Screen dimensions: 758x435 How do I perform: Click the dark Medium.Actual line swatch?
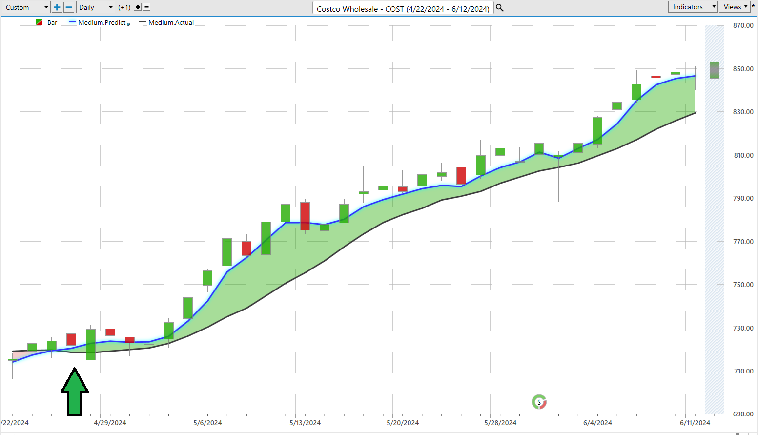143,22
